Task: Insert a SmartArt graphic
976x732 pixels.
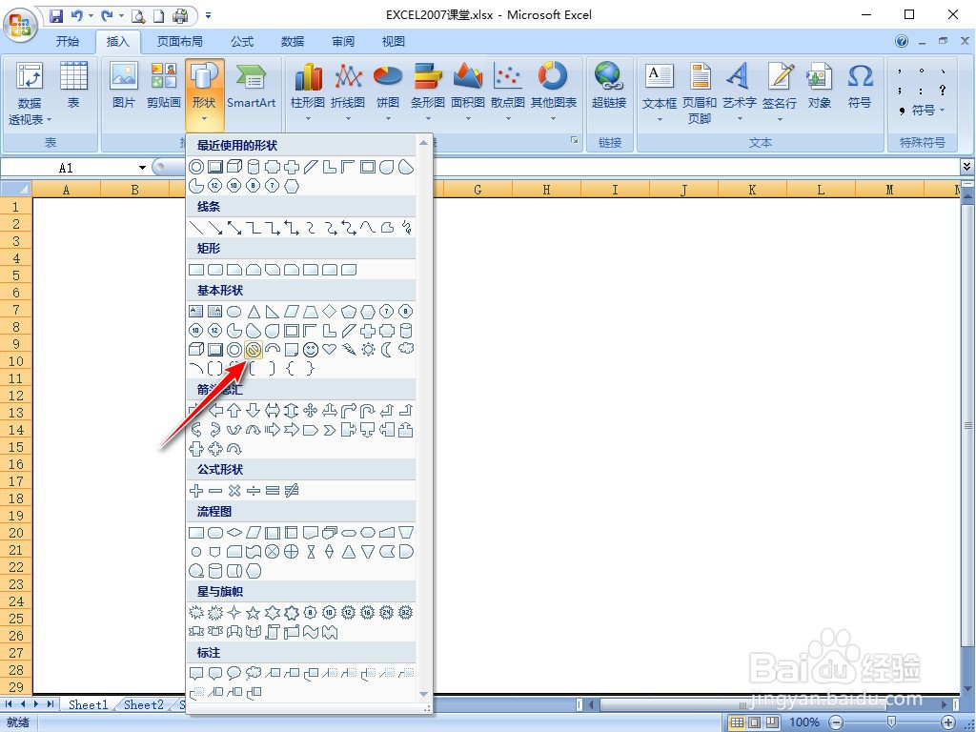Action: pyautogui.click(x=251, y=86)
